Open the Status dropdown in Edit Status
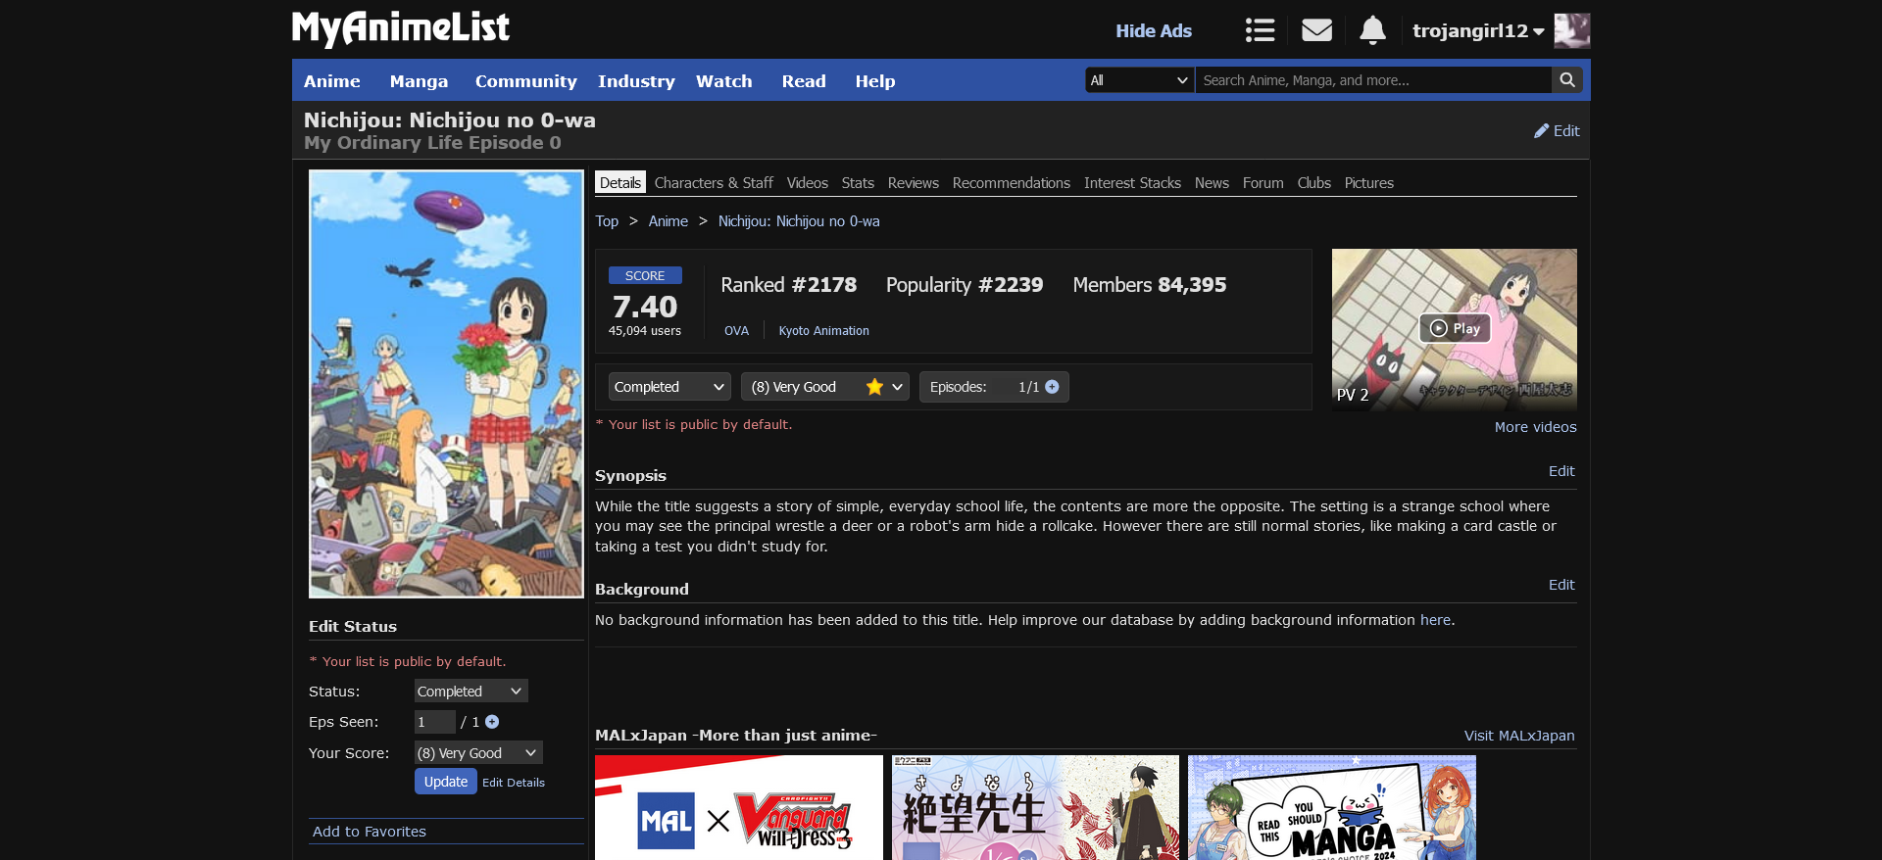 pos(470,692)
